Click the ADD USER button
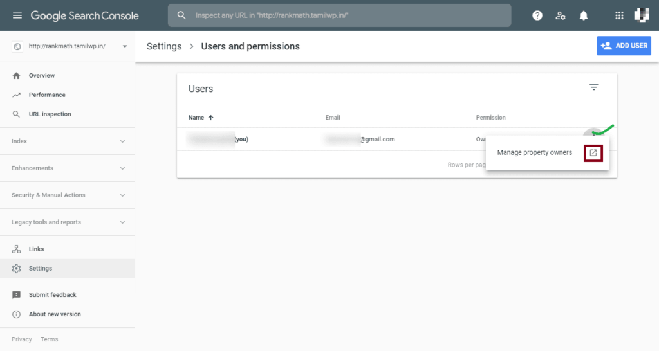The width and height of the screenshot is (659, 351). coord(624,46)
